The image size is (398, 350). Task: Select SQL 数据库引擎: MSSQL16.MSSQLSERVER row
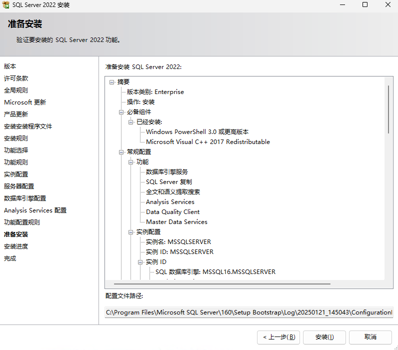(215, 272)
